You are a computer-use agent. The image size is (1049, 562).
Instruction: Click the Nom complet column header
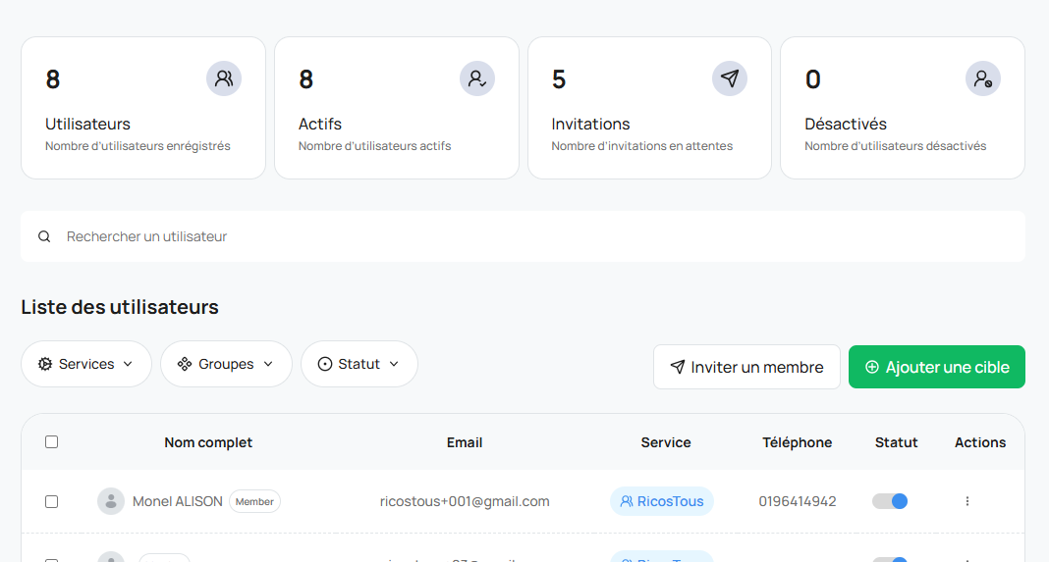click(x=208, y=442)
